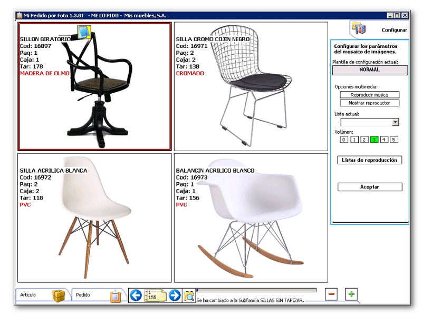Set volume level to 1
This screenshot has height=316, width=422.
(x=354, y=140)
